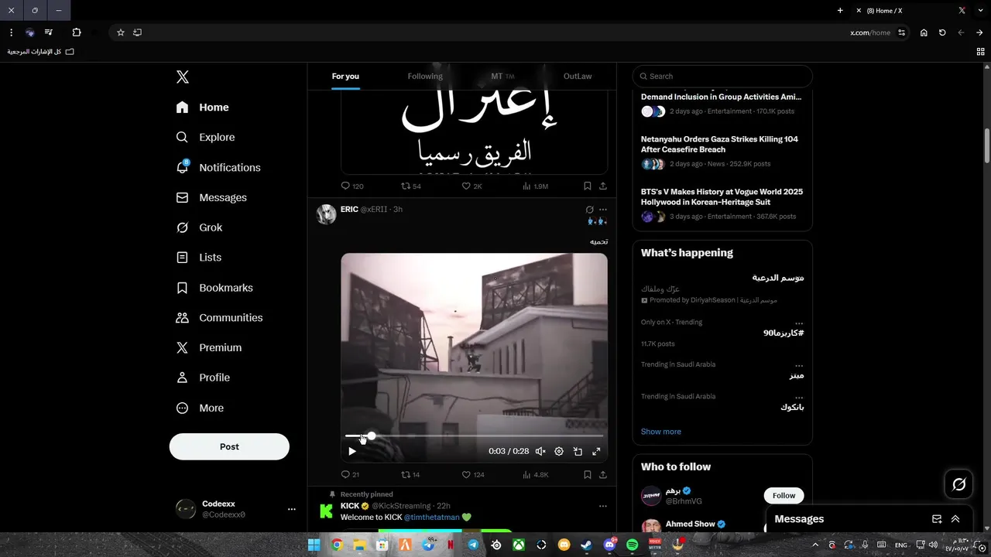Click Show more under What's happening
991x557 pixels.
(x=661, y=432)
